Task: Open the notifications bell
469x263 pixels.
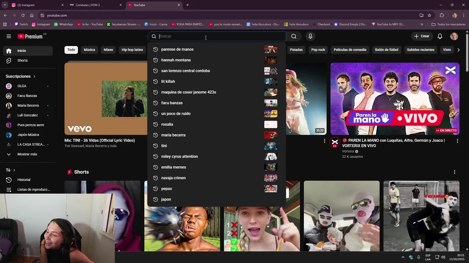Action: click(x=440, y=36)
